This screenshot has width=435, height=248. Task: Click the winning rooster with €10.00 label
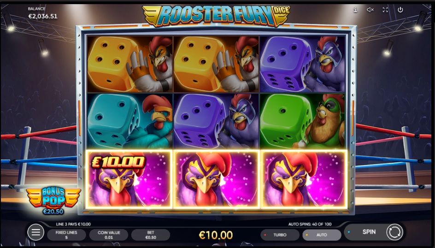[x=129, y=179]
